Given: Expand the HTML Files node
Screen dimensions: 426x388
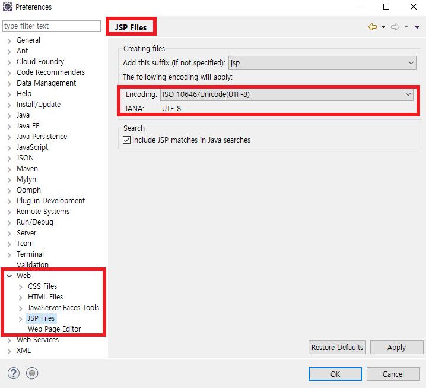Looking at the screenshot, I should pyautogui.click(x=21, y=298).
